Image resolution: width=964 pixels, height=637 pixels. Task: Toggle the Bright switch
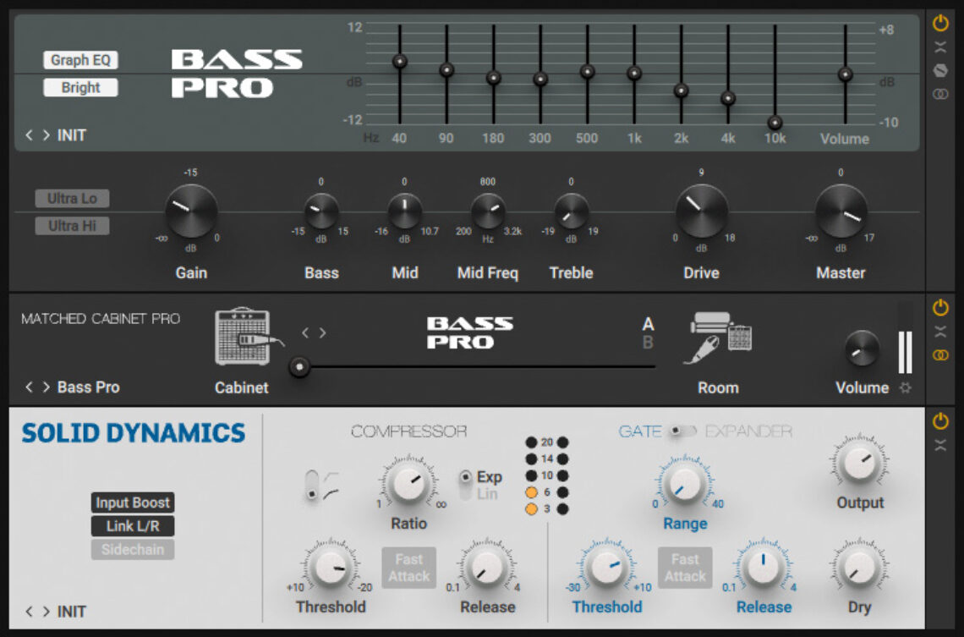pos(80,87)
